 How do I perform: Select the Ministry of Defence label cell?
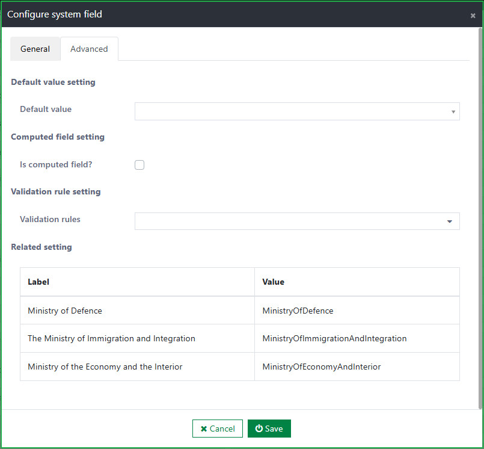[137, 311]
